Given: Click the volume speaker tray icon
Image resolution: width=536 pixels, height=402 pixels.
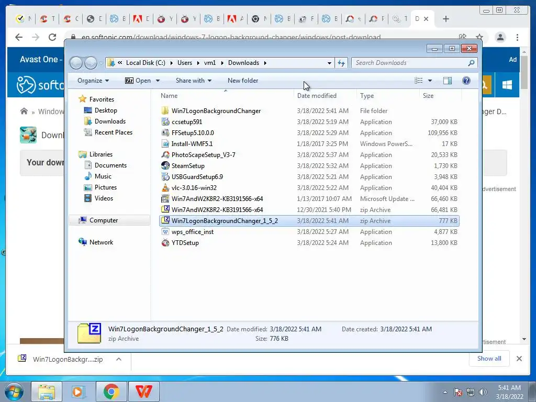Looking at the screenshot, I should click(483, 392).
